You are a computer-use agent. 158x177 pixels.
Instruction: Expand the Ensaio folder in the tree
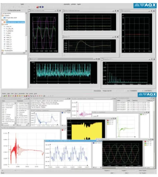pyautogui.click(x=3, y=20)
